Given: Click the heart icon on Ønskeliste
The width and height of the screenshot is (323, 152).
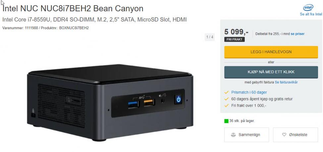Looking at the screenshot, I should coord(284,134).
